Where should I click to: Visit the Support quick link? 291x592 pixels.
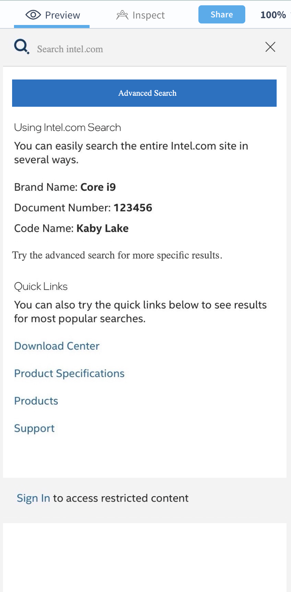pos(34,428)
